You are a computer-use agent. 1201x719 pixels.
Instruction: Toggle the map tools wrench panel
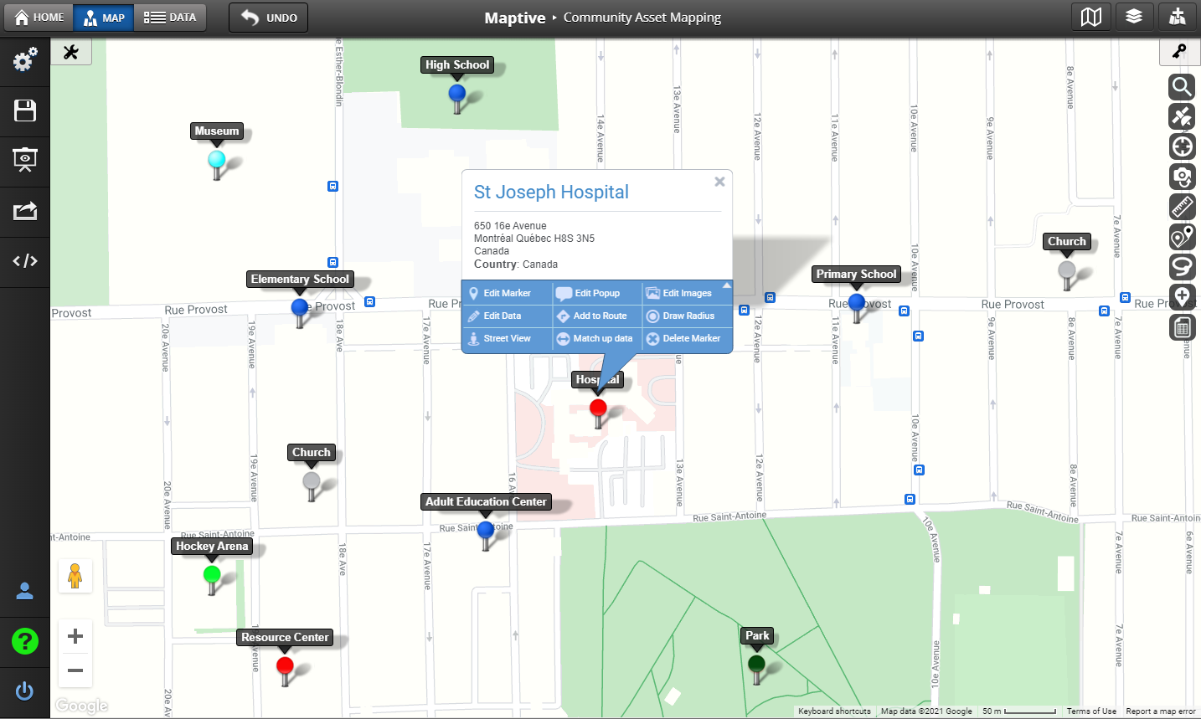[71, 52]
